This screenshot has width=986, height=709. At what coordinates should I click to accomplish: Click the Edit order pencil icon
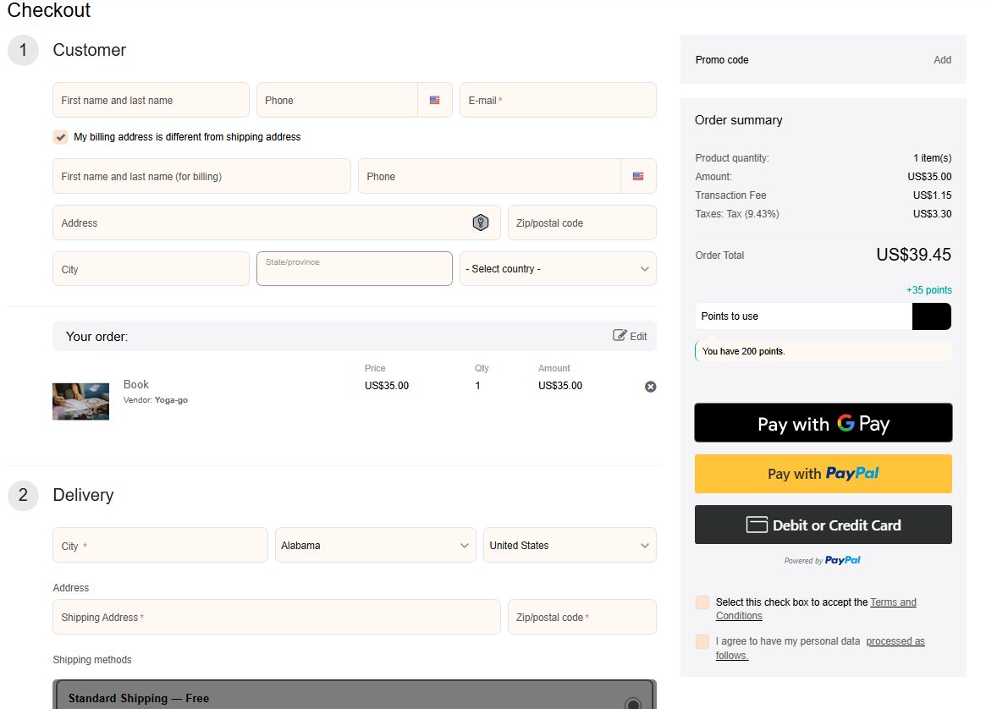[x=620, y=336]
